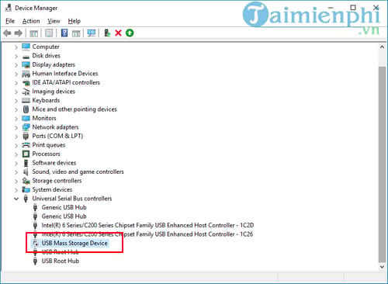
Task: Click the Storage controllers label
Action: (x=57, y=181)
